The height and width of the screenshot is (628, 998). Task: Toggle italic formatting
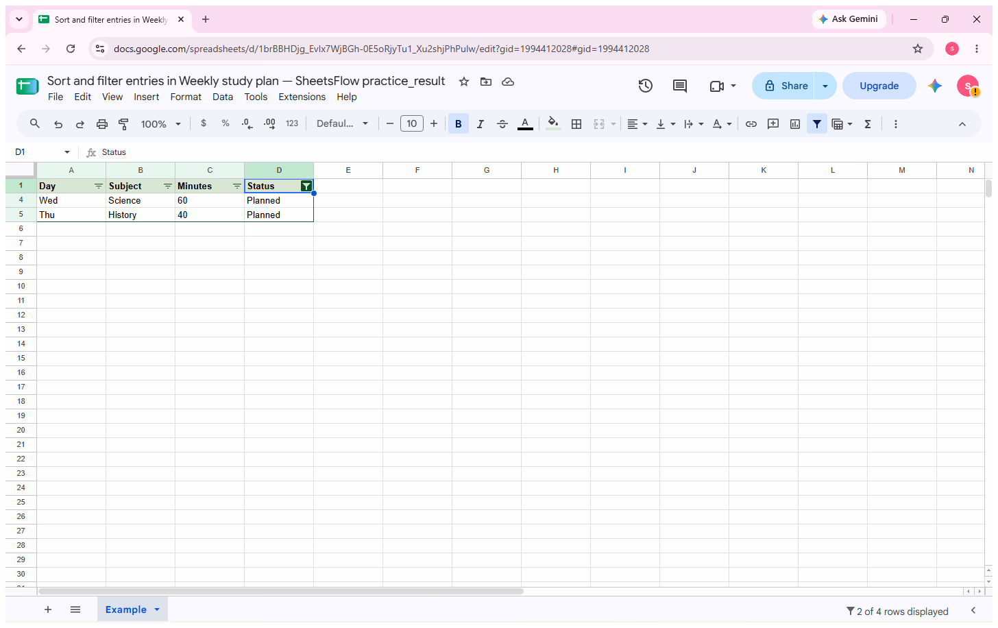pyautogui.click(x=480, y=124)
